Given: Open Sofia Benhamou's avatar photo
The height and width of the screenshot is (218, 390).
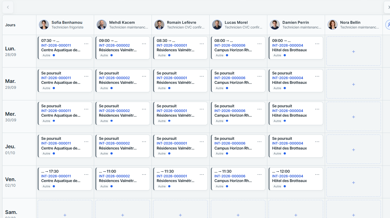Looking at the screenshot, I should tap(44, 25).
